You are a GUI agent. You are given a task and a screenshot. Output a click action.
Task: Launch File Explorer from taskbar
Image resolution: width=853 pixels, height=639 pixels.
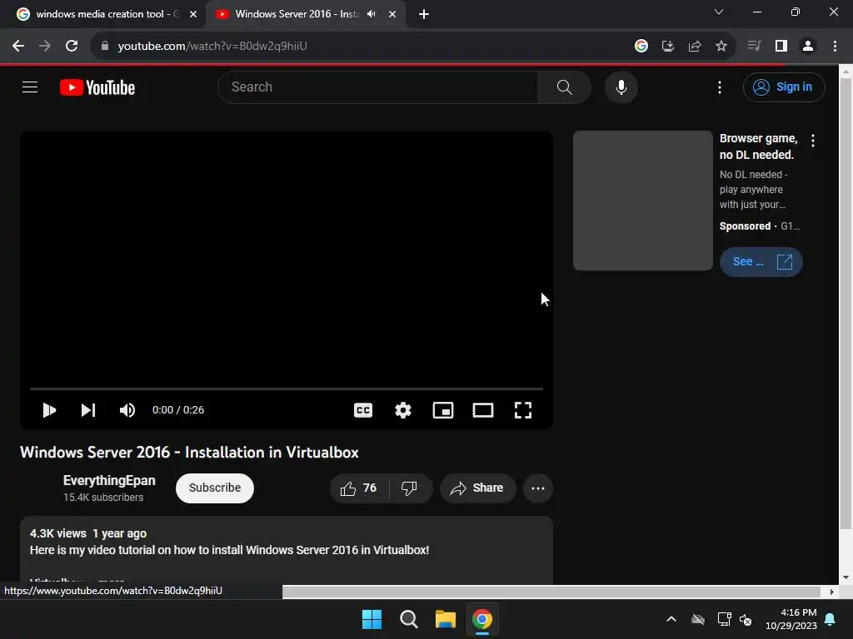pos(445,619)
